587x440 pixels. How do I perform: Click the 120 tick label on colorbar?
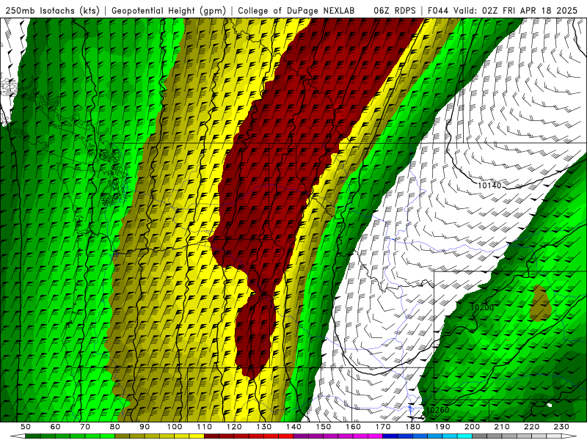pos(234,427)
